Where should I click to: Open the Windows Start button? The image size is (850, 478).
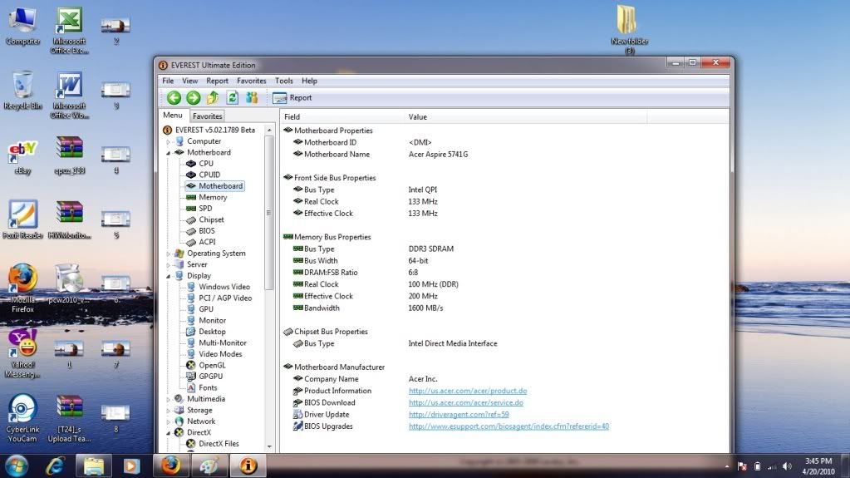point(17,466)
